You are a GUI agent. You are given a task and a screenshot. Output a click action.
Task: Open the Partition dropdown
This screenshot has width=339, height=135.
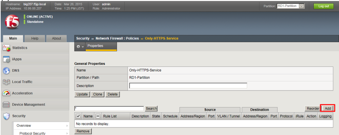291,6
